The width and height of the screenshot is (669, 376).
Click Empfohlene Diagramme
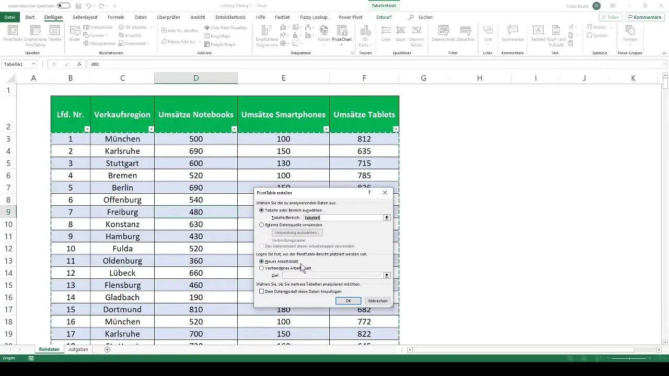pos(267,36)
